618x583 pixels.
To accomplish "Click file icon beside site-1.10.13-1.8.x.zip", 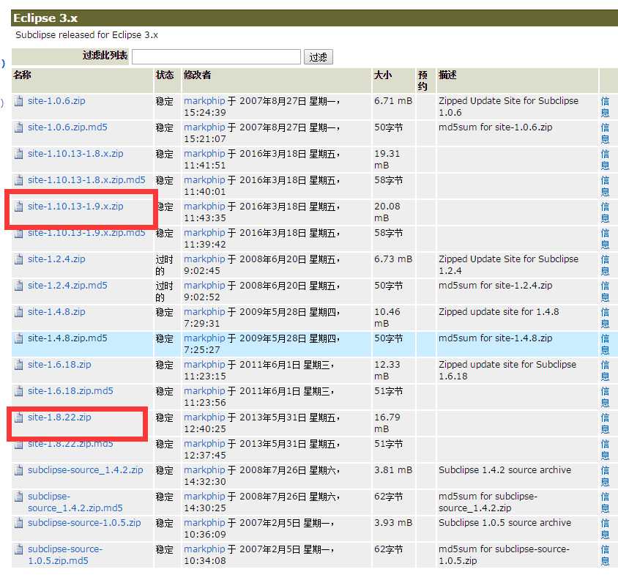I will [18, 154].
